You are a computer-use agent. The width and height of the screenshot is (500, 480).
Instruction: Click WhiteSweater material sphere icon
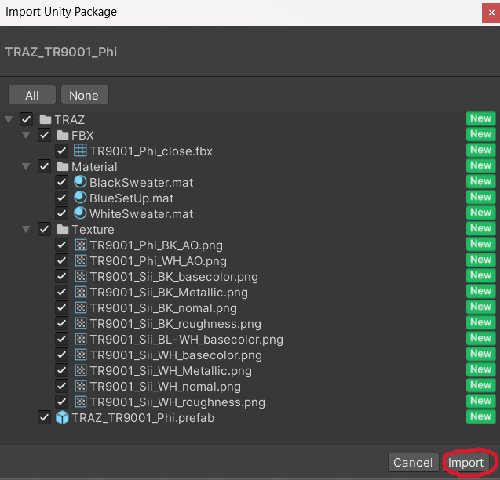click(80, 213)
